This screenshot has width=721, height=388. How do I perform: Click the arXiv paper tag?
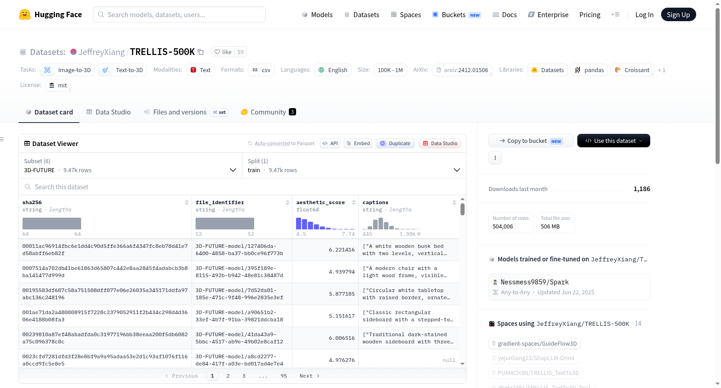click(462, 70)
